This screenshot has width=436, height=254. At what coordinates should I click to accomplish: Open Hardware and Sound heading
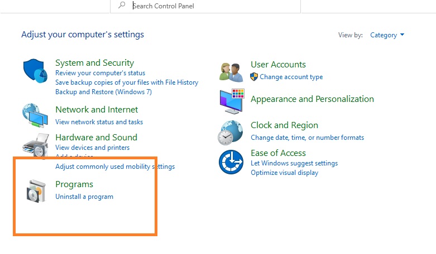(96, 137)
